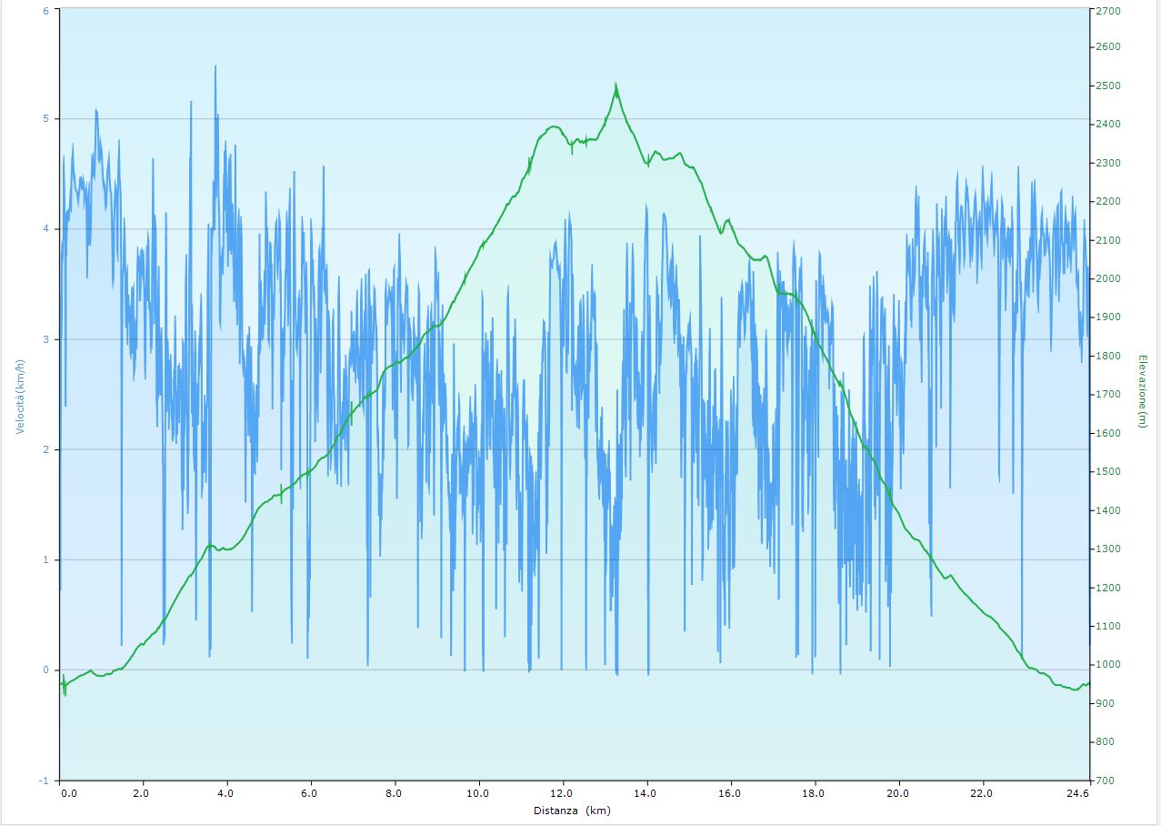1161x826 pixels.
Task: Click the -1 tick on speed axis
Action: 44,781
